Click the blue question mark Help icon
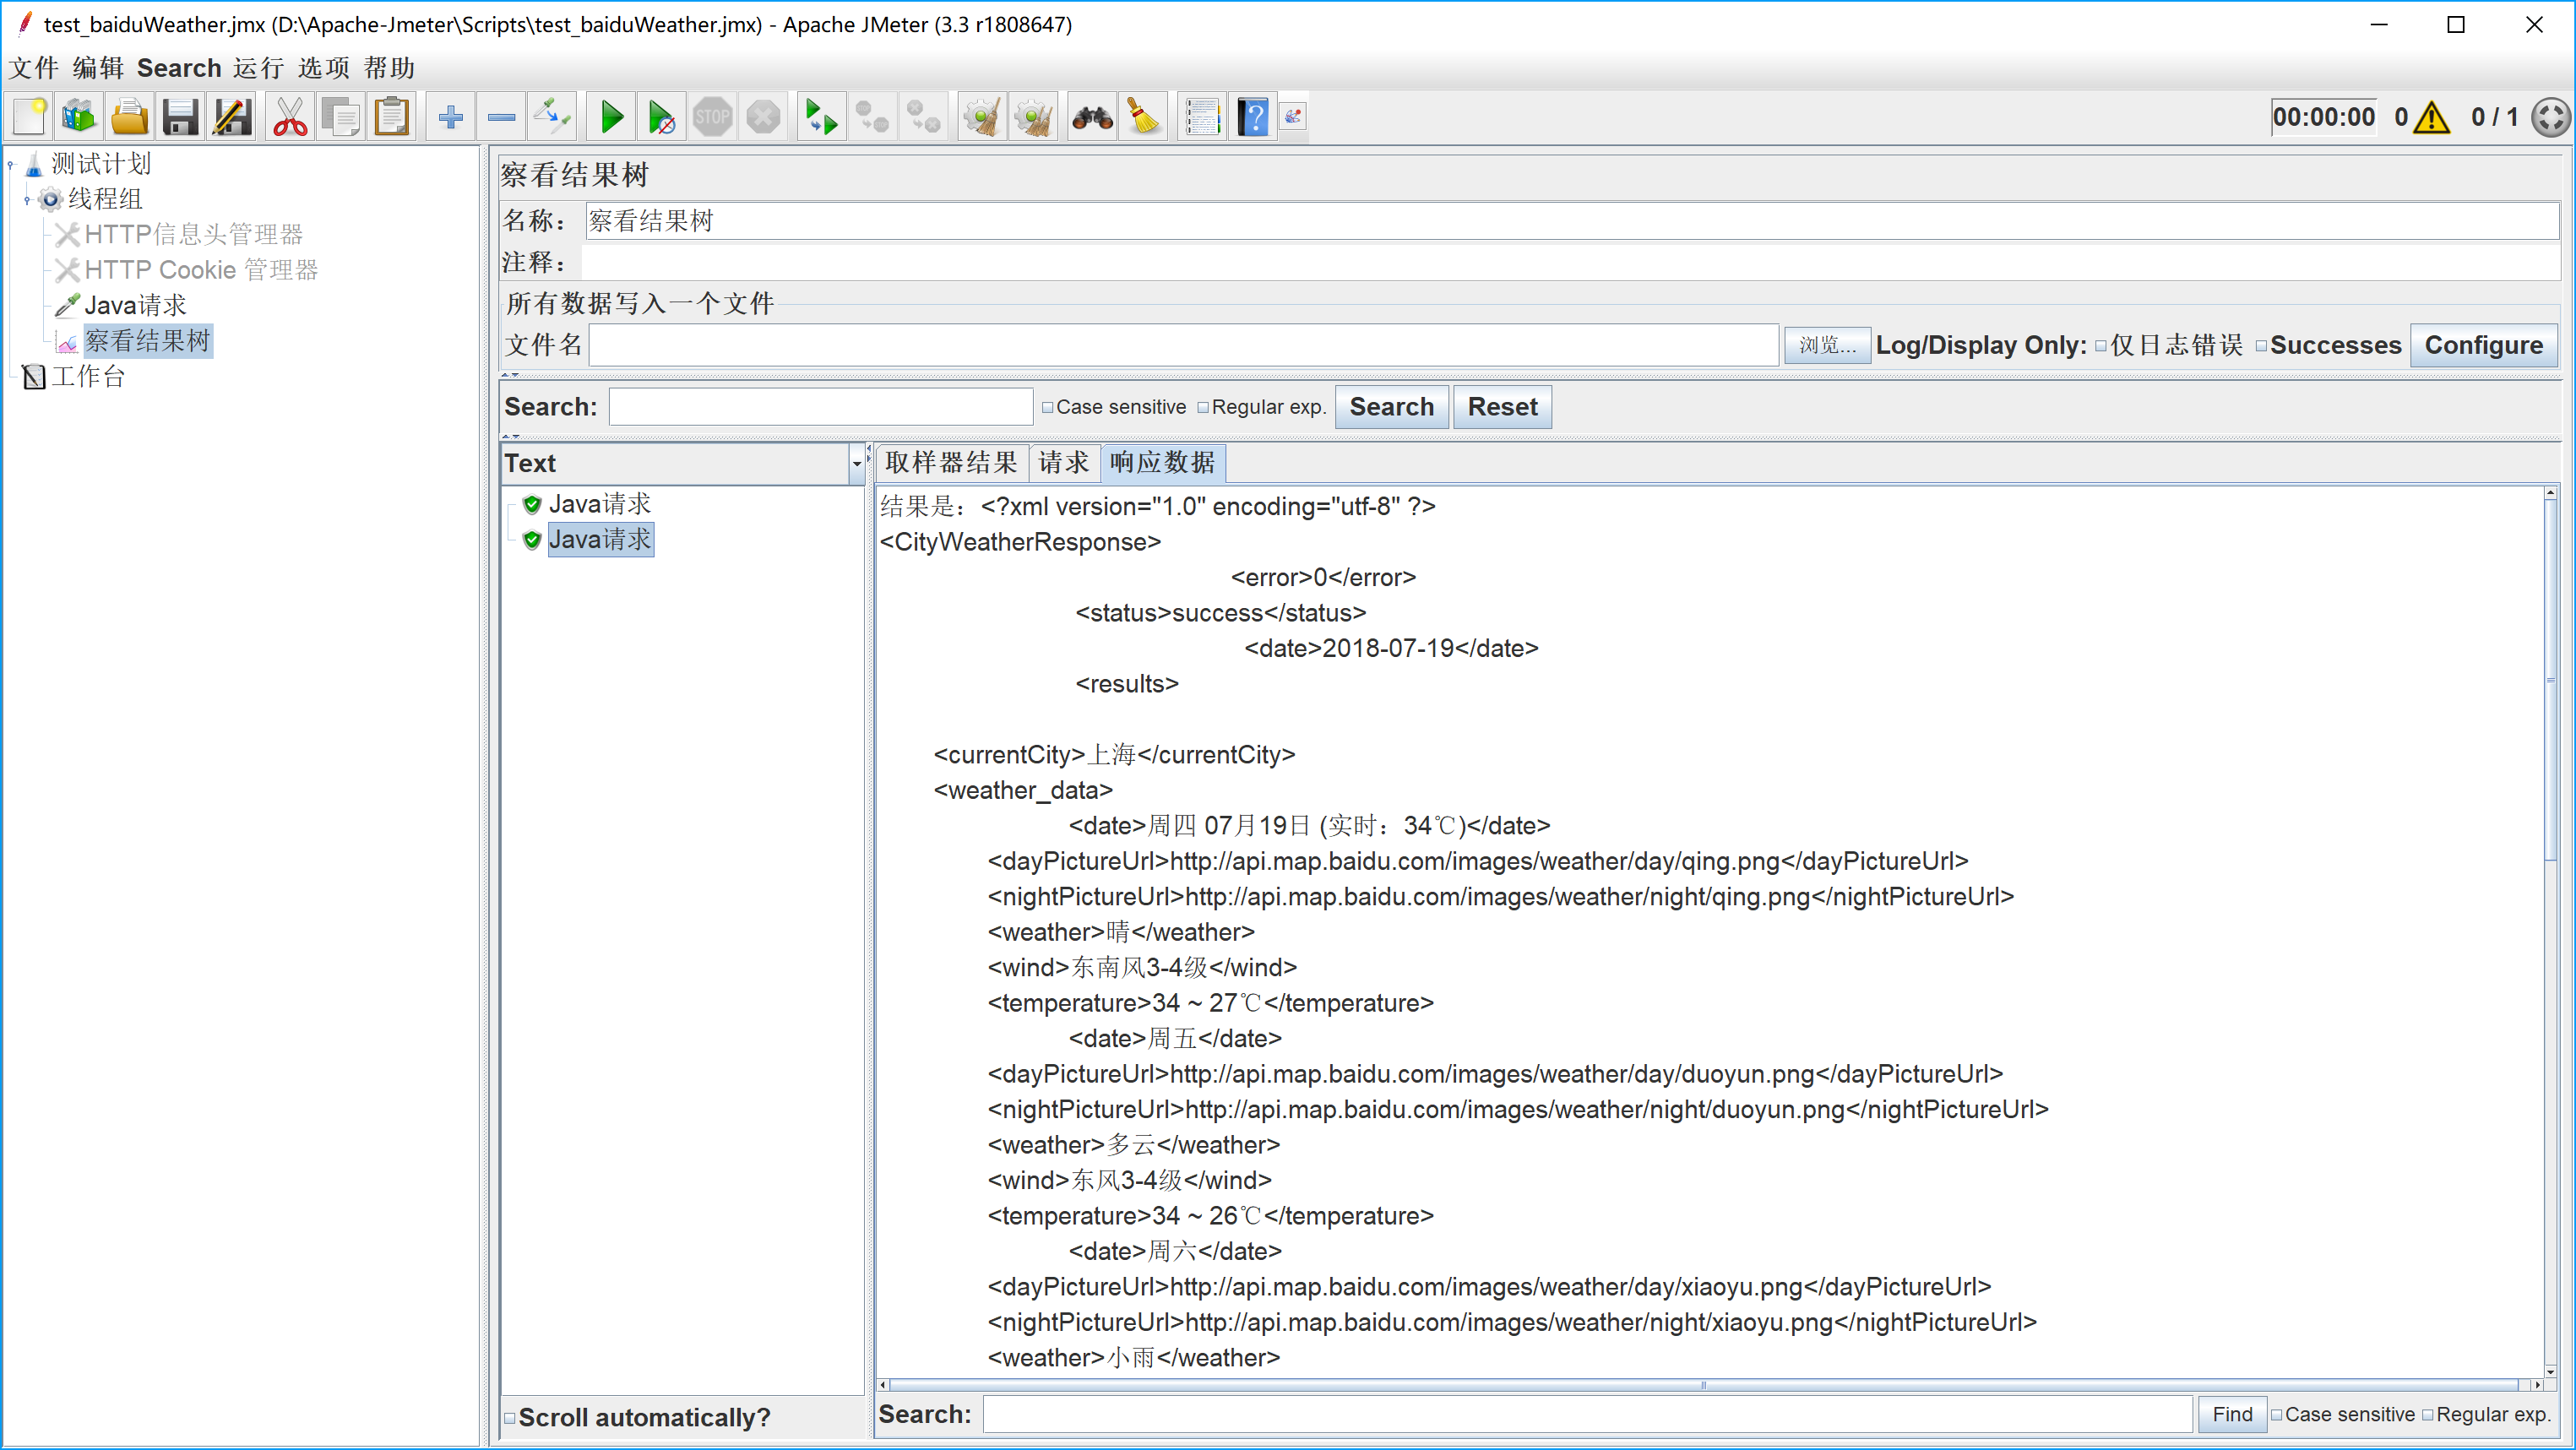Image resolution: width=2576 pixels, height=1450 pixels. (1252, 117)
